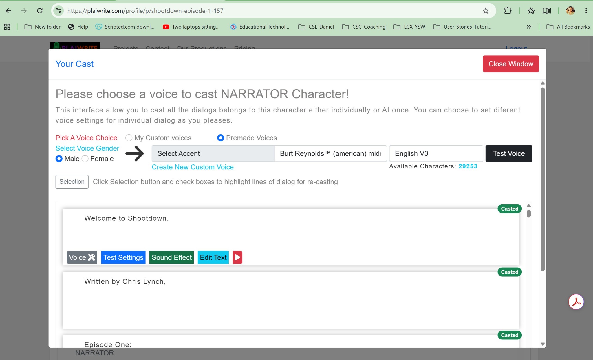Click the 'Written by Chris Lynch,' dialog text
This screenshot has height=360, width=593.
point(125,281)
